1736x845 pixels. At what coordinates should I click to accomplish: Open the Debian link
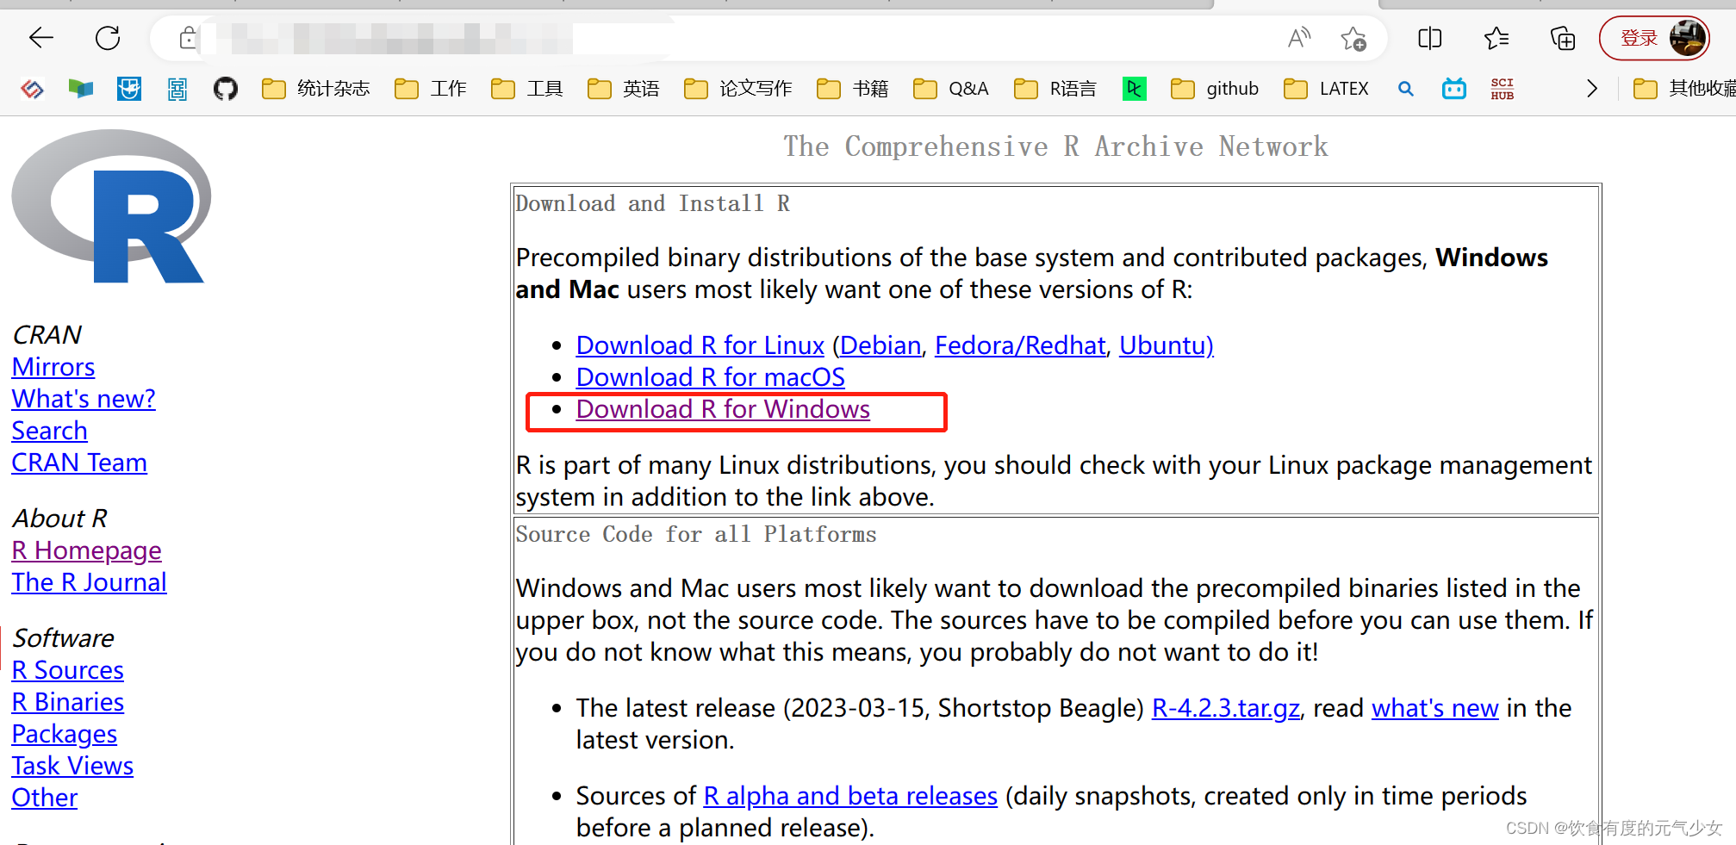pyautogui.click(x=880, y=345)
